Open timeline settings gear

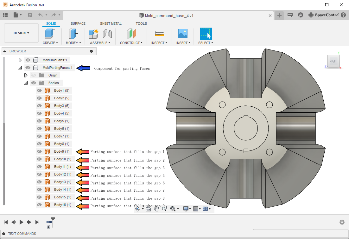(x=342, y=222)
